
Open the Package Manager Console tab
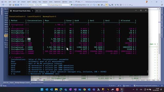[22, 83]
